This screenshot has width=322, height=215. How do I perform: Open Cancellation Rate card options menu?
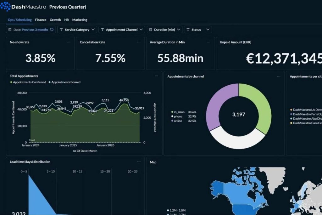tap(139, 42)
